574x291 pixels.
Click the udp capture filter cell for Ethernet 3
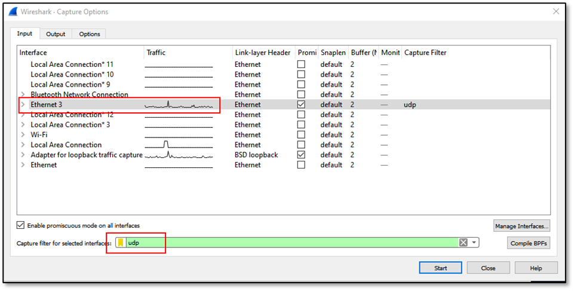410,105
